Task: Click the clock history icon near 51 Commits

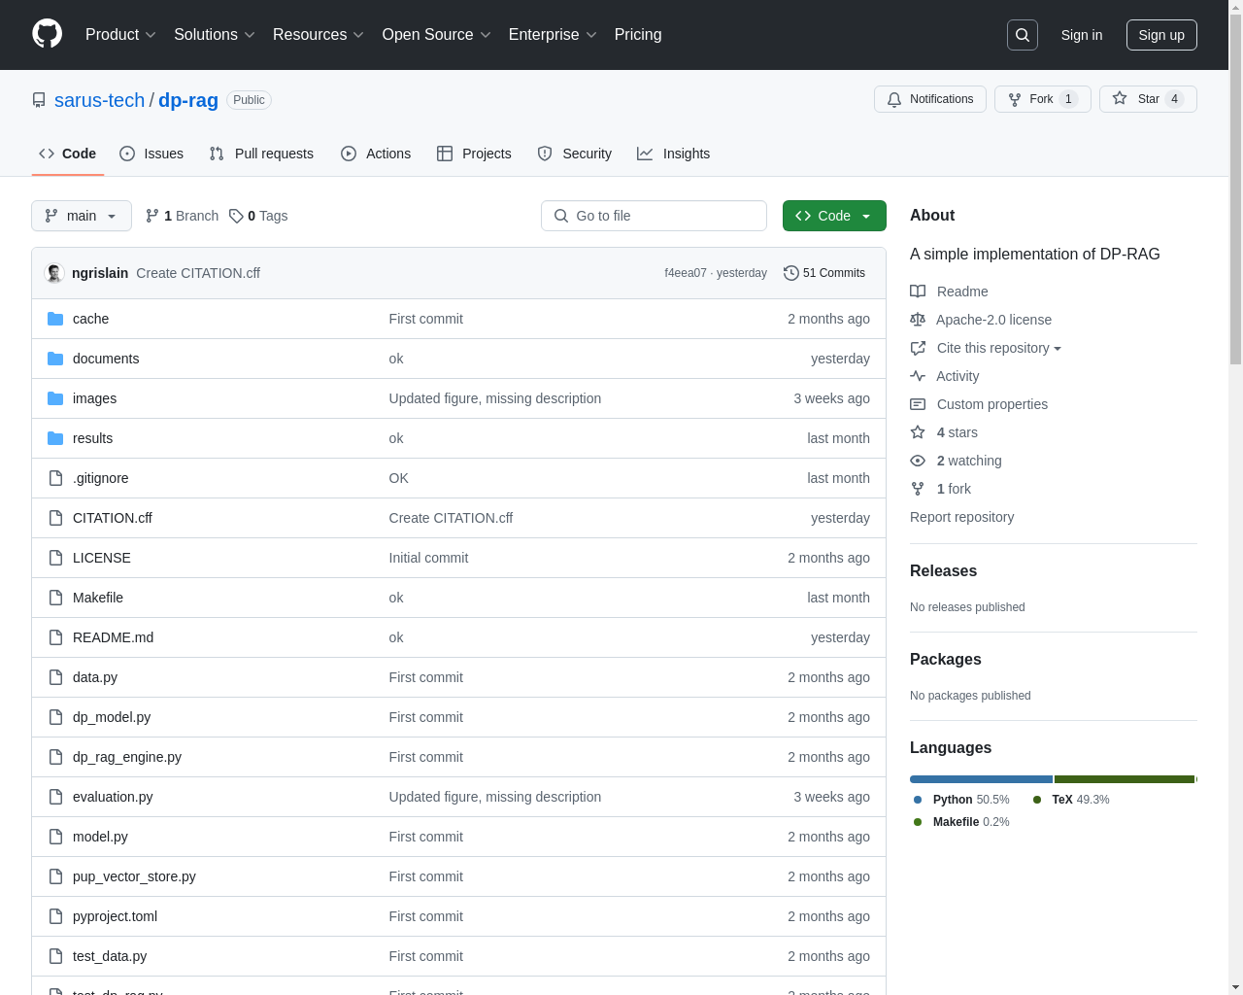Action: 791,273
